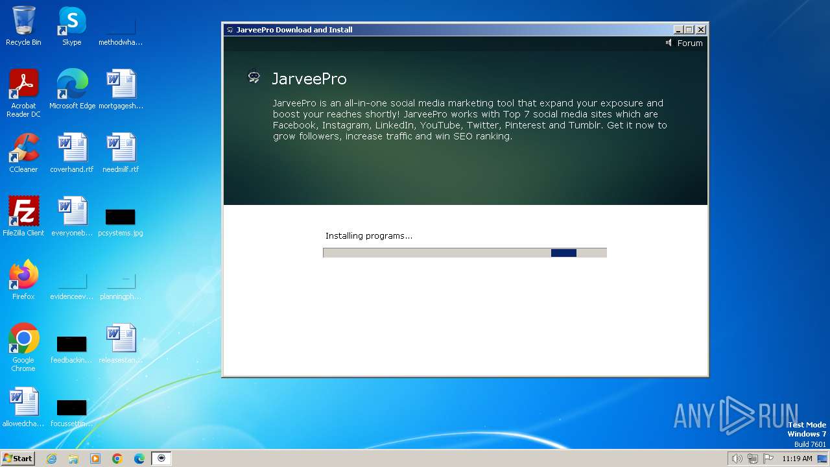This screenshot has width=830, height=467.
Task: Click the JarveePro logo icon in the header
Action: point(254,78)
